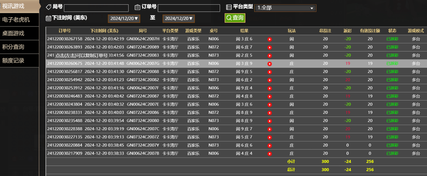Image resolution: width=427 pixels, height=176 pixels.
Task: Open the start date picker 2024/12/20
Action: tap(124, 18)
